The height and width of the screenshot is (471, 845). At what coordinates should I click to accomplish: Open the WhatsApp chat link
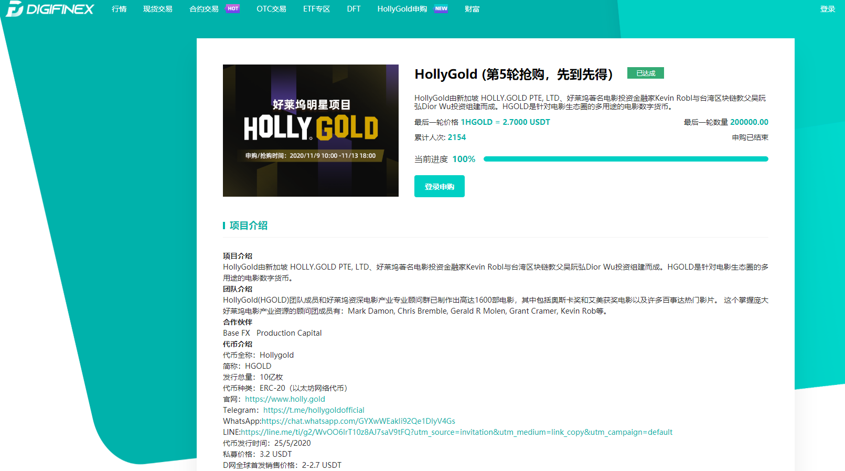tap(358, 421)
